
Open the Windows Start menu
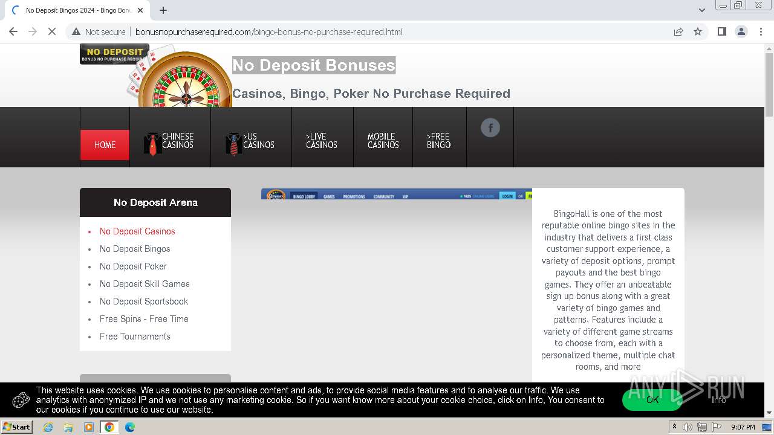(17, 427)
